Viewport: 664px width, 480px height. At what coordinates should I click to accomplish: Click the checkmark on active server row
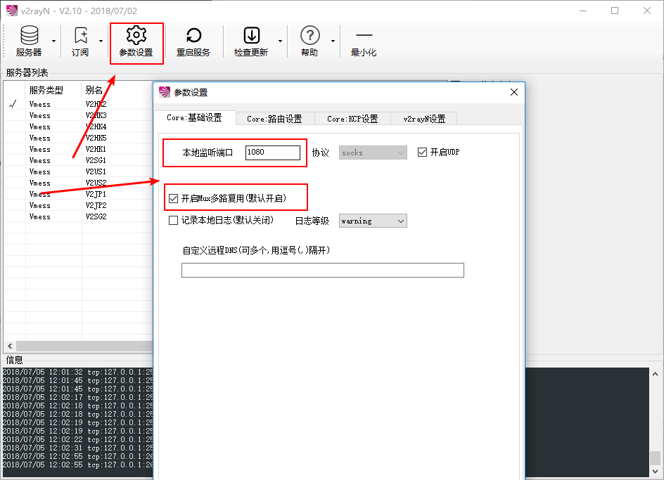(x=13, y=104)
